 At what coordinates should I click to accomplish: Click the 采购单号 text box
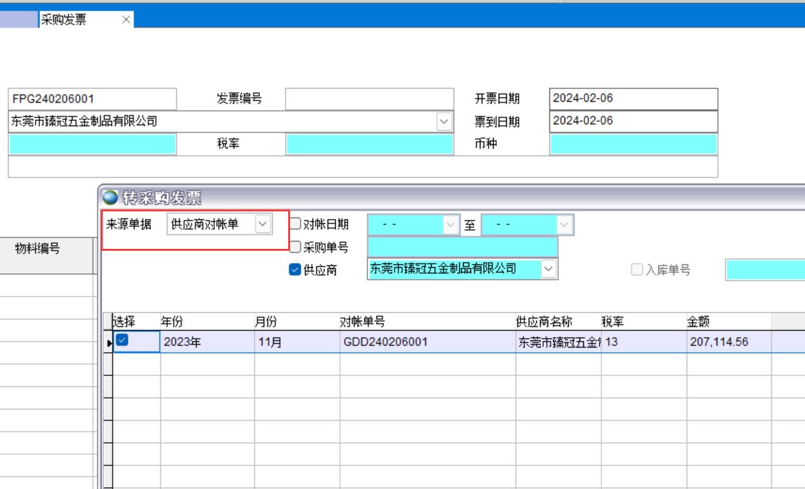(x=462, y=247)
